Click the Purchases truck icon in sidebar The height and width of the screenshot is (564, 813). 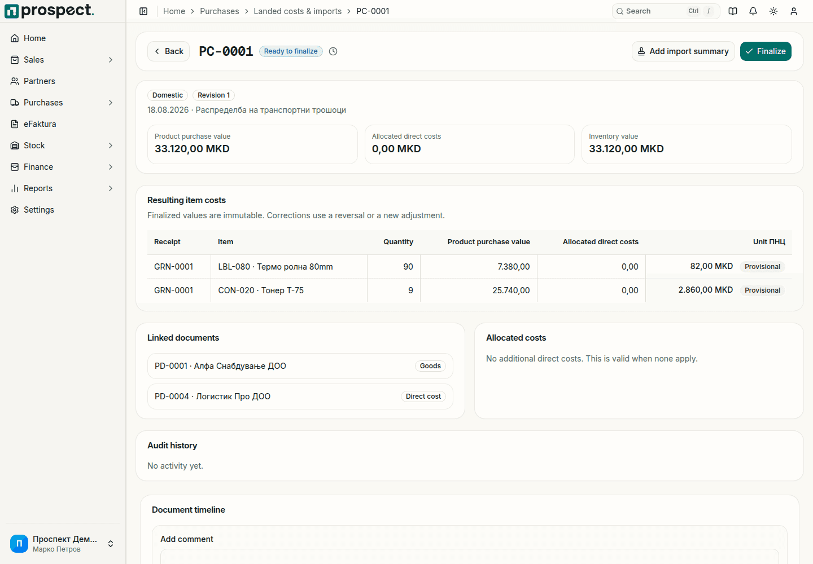(x=15, y=103)
